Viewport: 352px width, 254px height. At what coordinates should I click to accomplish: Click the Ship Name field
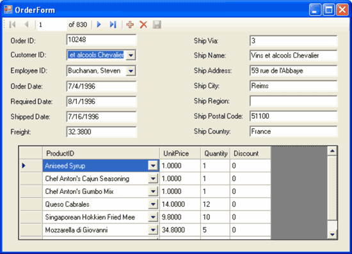pos(293,56)
